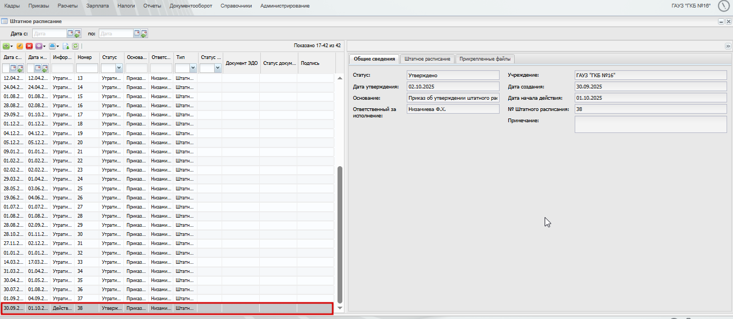
Task: Open the Документооборот menu
Action: (192, 6)
